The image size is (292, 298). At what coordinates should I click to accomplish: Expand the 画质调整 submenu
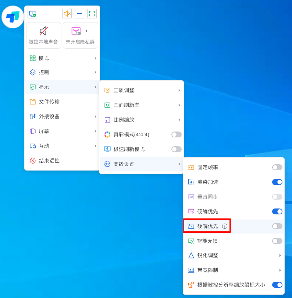tap(142, 90)
